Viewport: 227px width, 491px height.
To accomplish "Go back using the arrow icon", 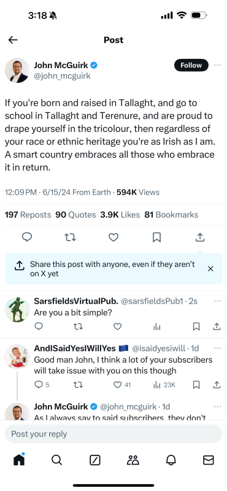I will [13, 40].
